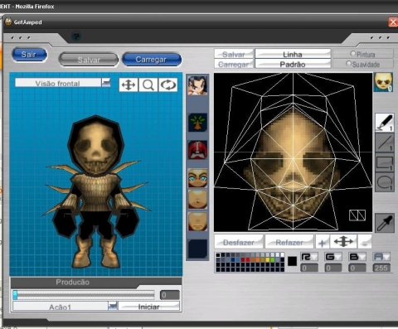This screenshot has width=398, height=329.
Task: Open the R channel dropdown
Action: (x=309, y=257)
